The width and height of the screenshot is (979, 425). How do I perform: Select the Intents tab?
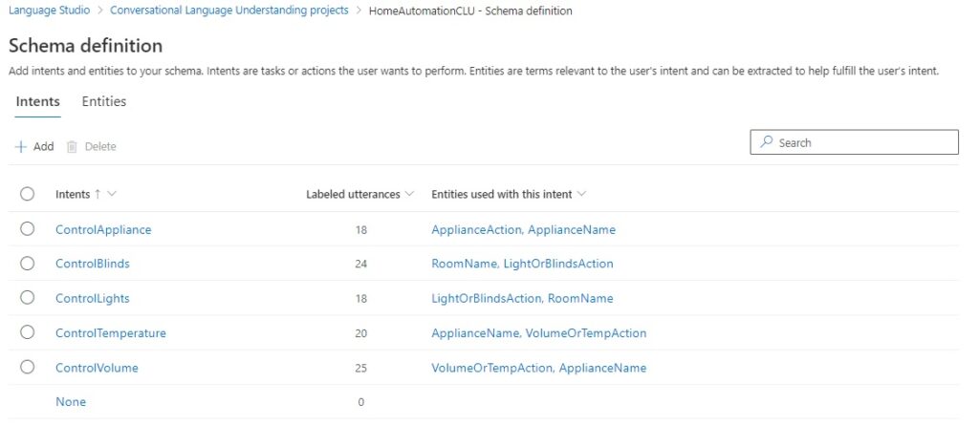[38, 101]
